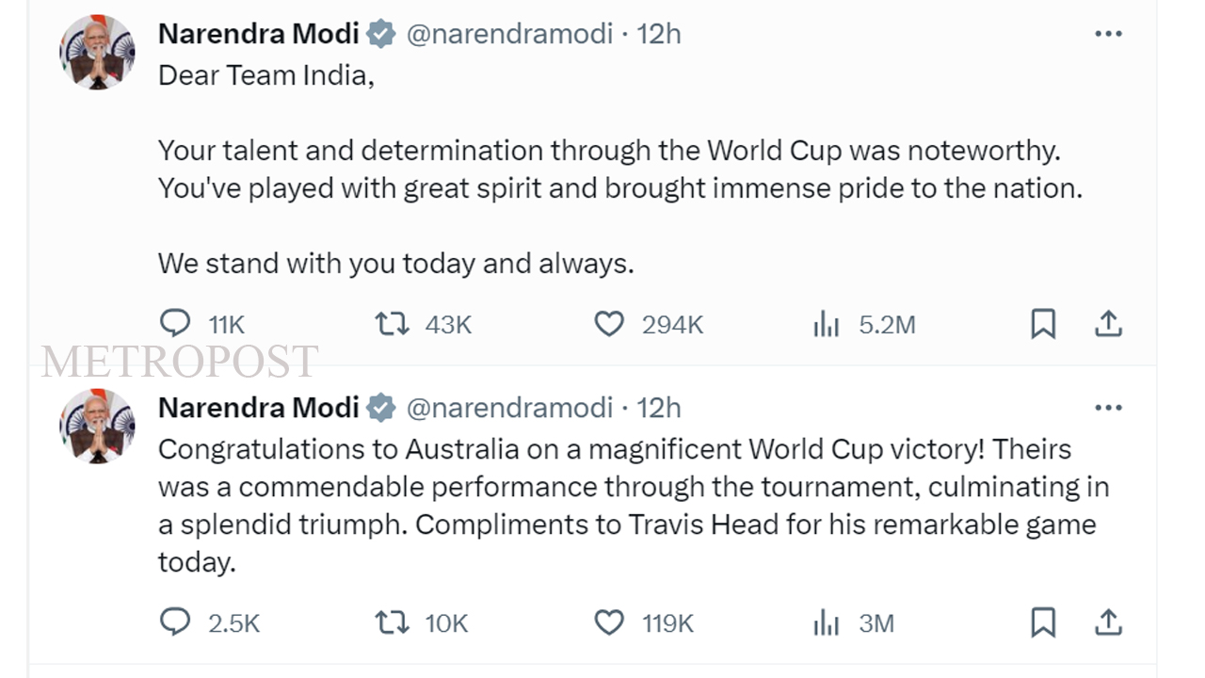Click verified badge on second tweet

tap(381, 408)
